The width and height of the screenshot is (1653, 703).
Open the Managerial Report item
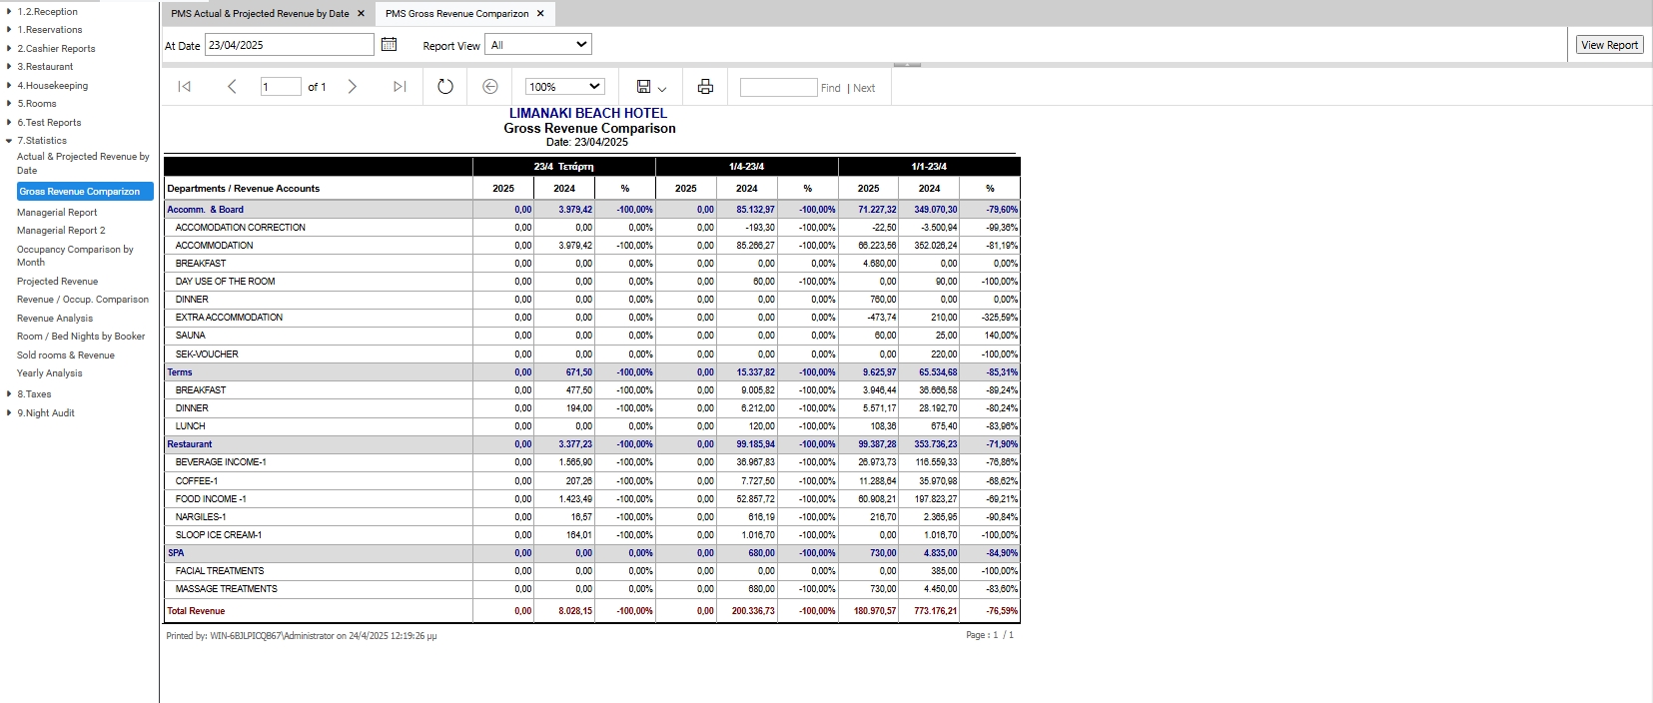pyautogui.click(x=57, y=212)
